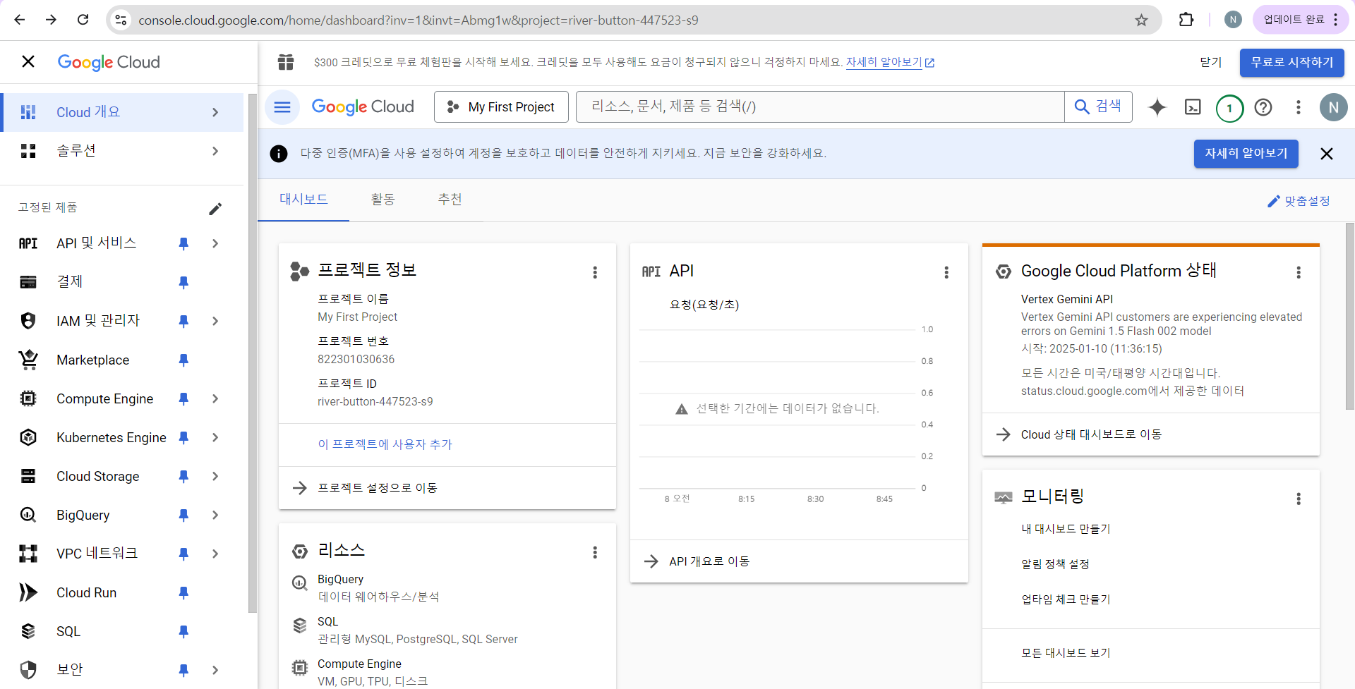
Task: Open the help question mark icon
Action: (1263, 107)
